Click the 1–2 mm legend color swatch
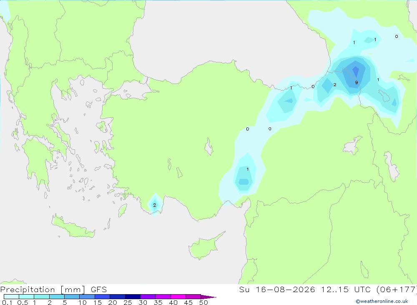The image size is (417, 305). click(x=42, y=297)
